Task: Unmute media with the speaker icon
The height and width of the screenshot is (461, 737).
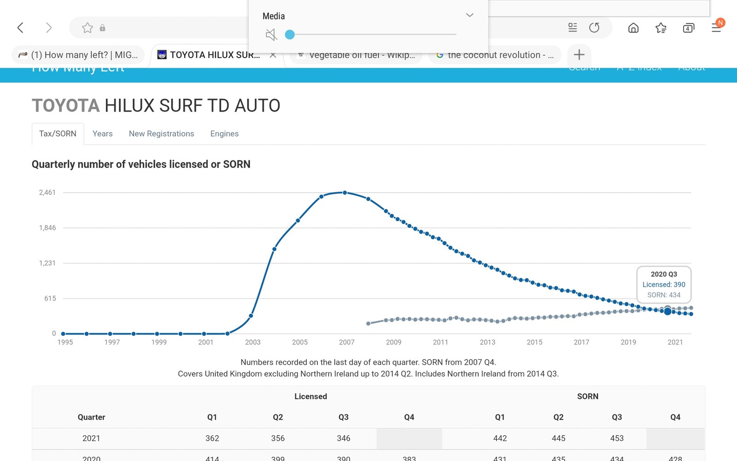Action: pos(271,35)
